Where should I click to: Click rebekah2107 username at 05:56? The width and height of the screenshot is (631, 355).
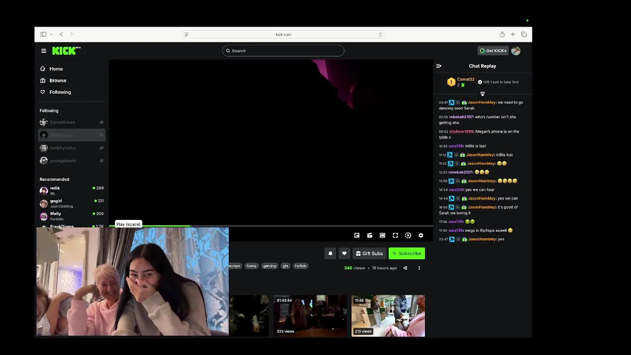461,117
